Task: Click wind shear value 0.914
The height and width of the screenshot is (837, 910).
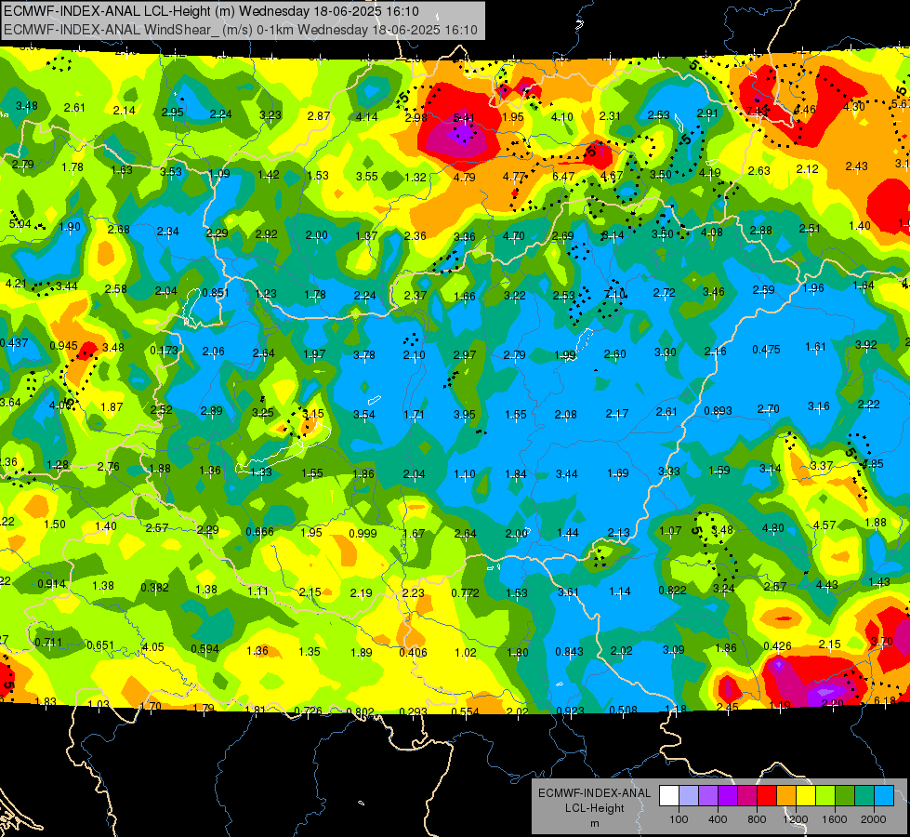Action: click(52, 584)
